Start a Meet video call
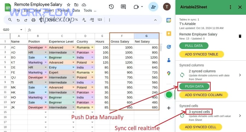 pyautogui.click(x=136, y=7)
